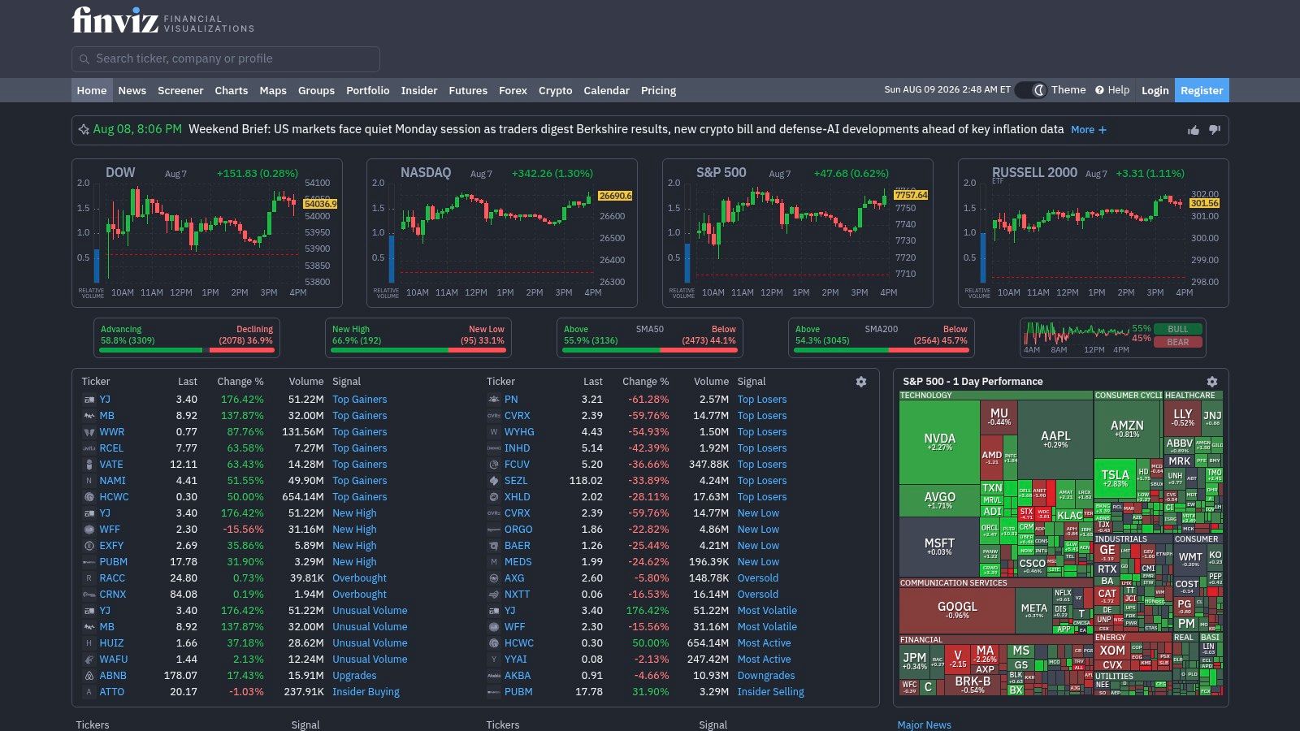Click the icon beside CRNX ticker
The height and width of the screenshot is (731, 1300).
click(89, 595)
